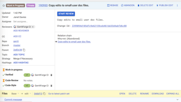The image size is (181, 102).
Task: Click the 'Merge if Necessary' strategy text
Action: 23,59
